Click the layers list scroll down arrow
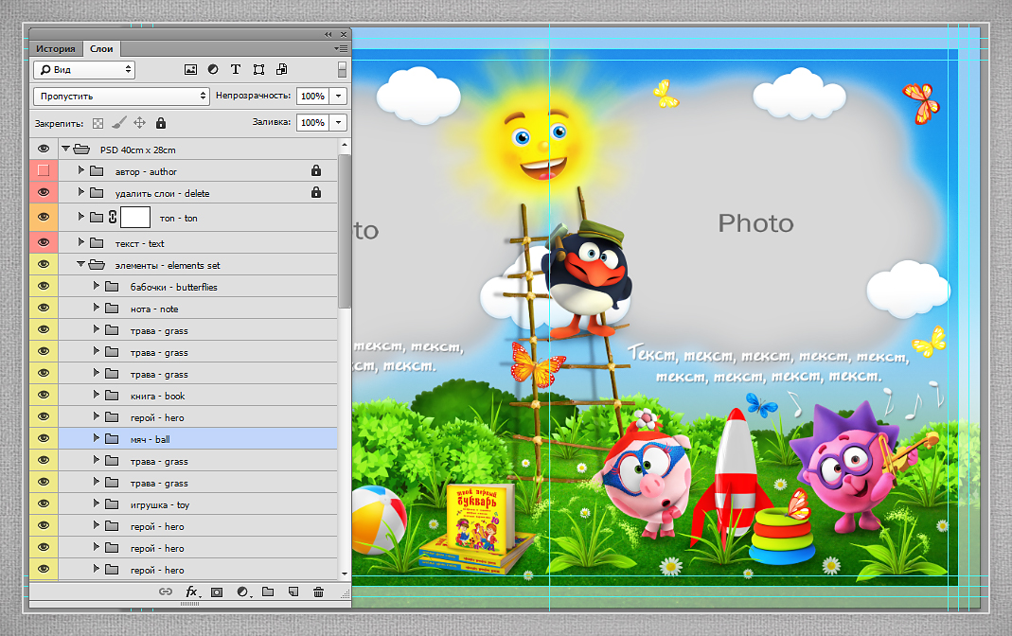Image resolution: width=1012 pixels, height=636 pixels. (345, 574)
